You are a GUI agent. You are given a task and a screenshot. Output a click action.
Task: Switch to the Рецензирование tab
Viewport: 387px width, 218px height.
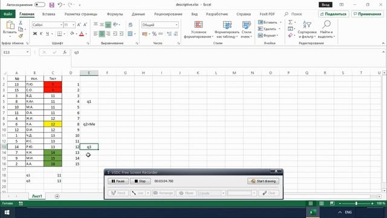168,14
